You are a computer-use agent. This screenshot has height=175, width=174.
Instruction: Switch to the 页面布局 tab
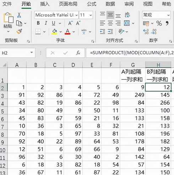pyautogui.click(x=68, y=4)
